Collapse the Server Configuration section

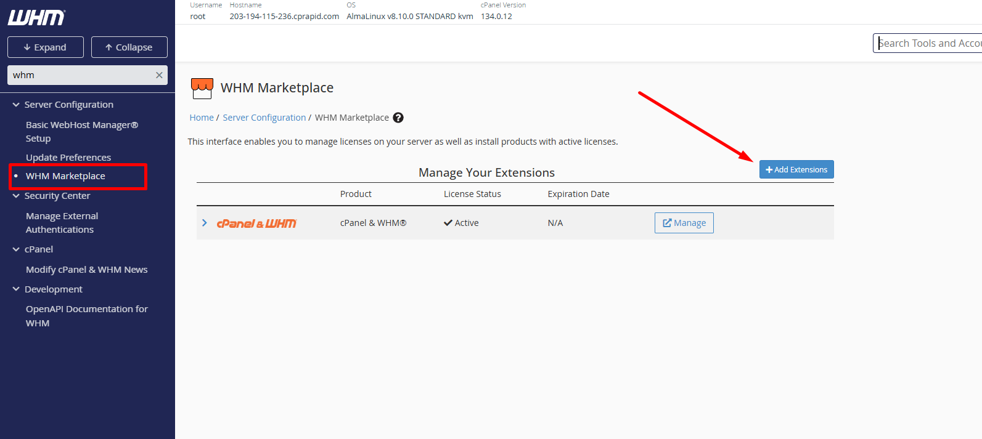coord(17,105)
